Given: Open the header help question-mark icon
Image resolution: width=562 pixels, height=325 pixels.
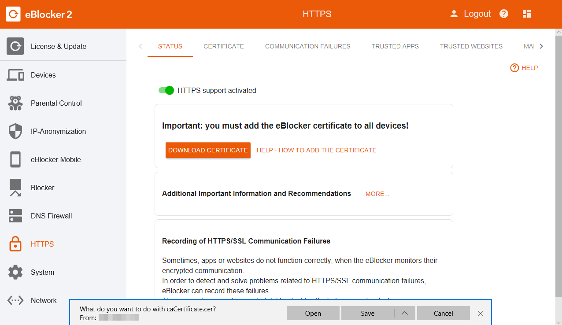Looking at the screenshot, I should pyautogui.click(x=504, y=14).
